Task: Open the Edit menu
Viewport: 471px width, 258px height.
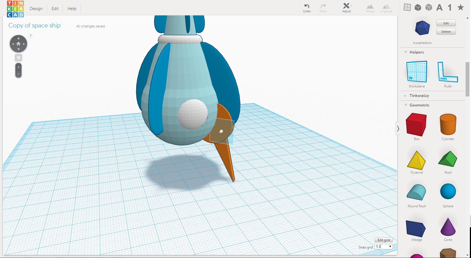Action: (x=55, y=9)
